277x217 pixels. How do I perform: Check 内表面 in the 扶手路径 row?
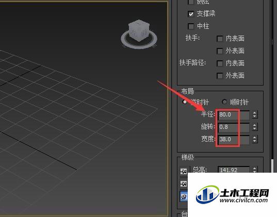point(220,63)
